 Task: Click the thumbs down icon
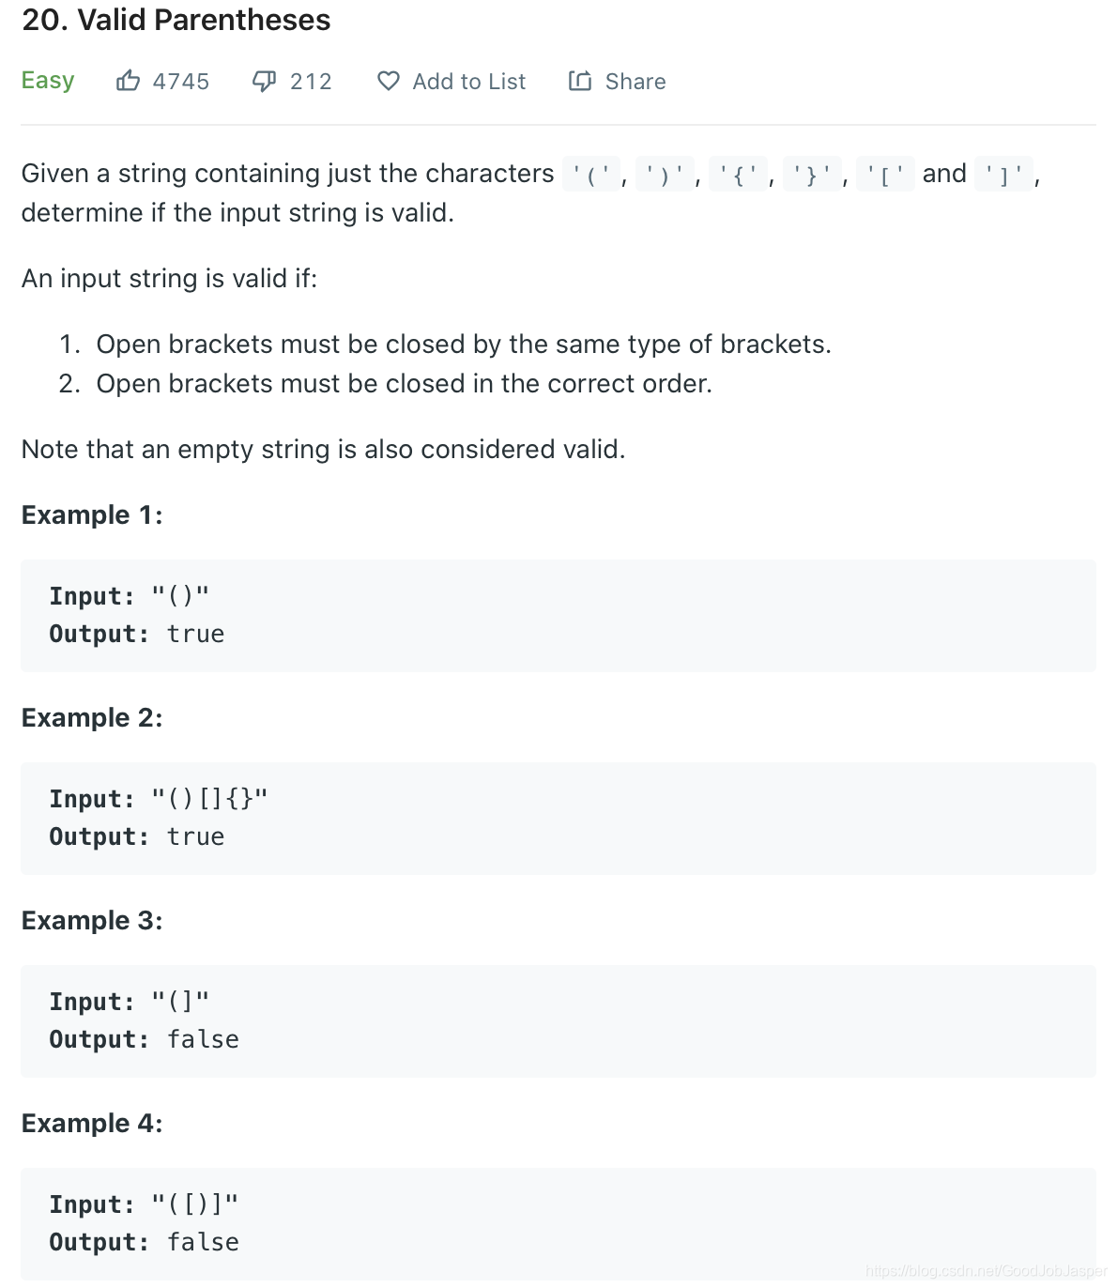tap(264, 81)
